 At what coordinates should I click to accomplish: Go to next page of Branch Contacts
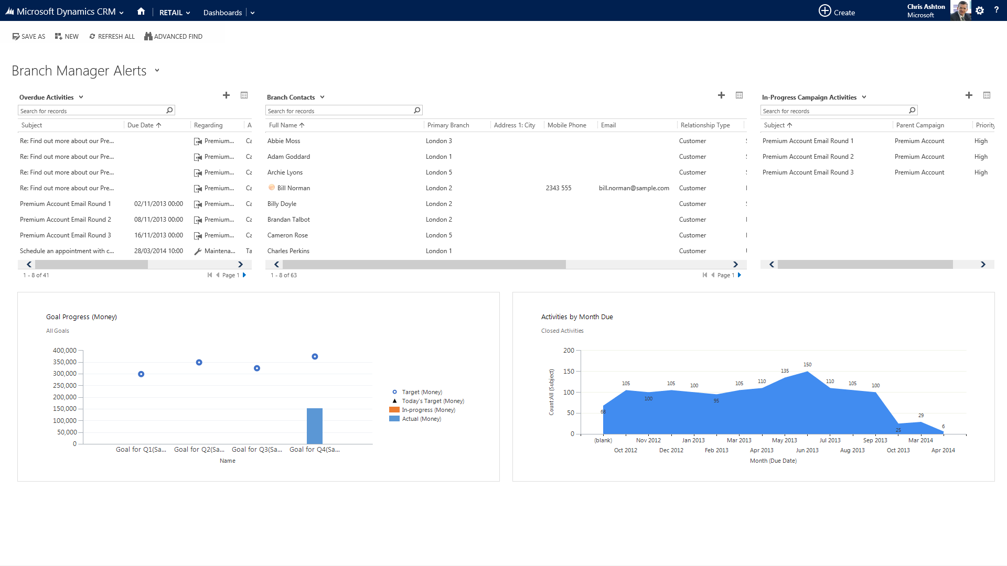[x=740, y=275]
